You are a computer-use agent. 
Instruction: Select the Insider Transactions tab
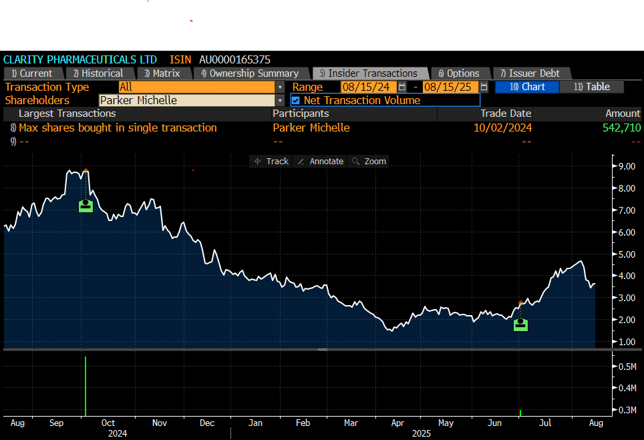(369, 73)
